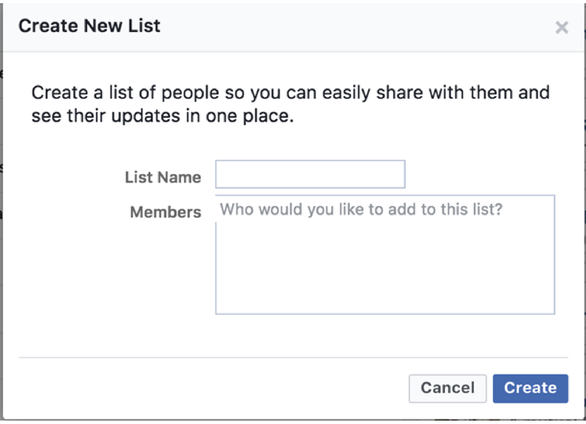Close the Create New List dialog
This screenshot has width=586, height=424.
562,28
